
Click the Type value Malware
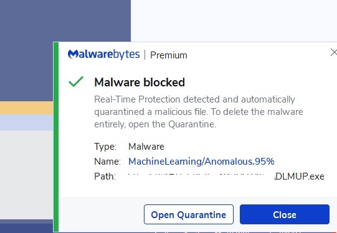click(146, 147)
